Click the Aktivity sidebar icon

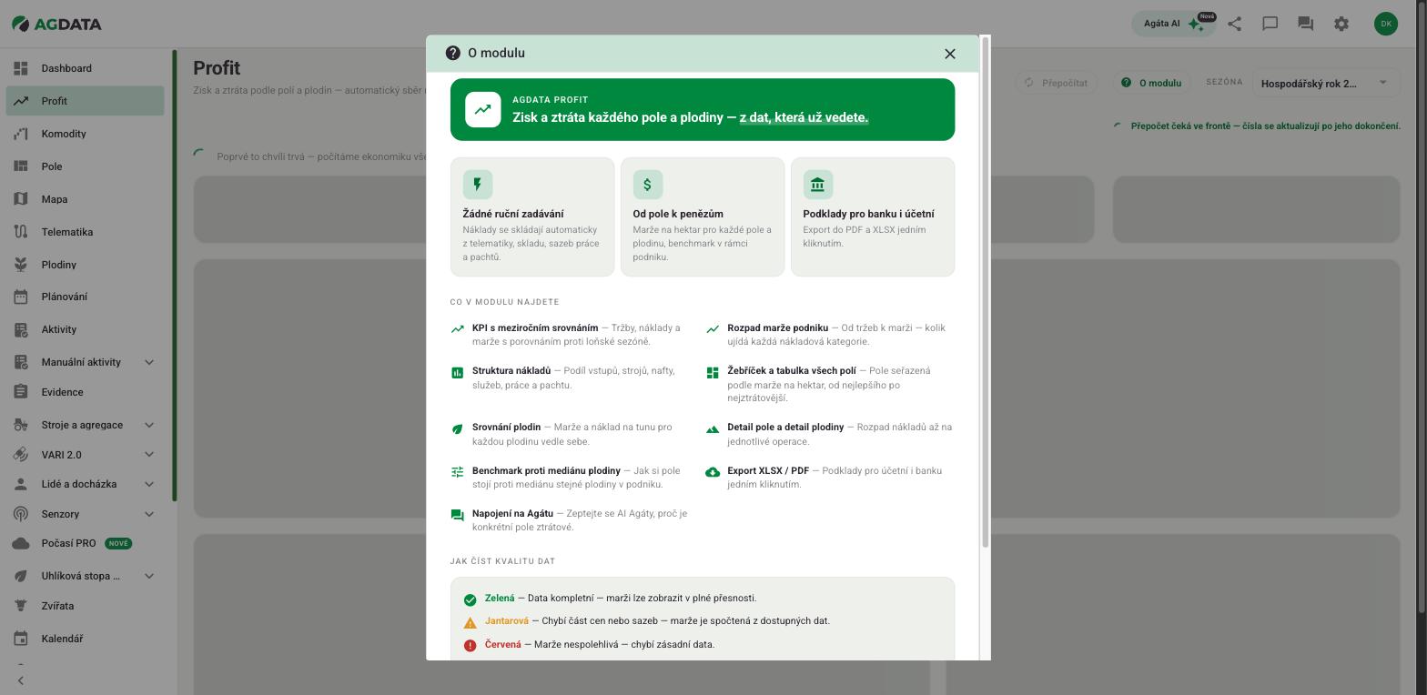pos(21,329)
